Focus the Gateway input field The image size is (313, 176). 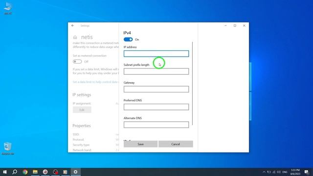(156, 89)
